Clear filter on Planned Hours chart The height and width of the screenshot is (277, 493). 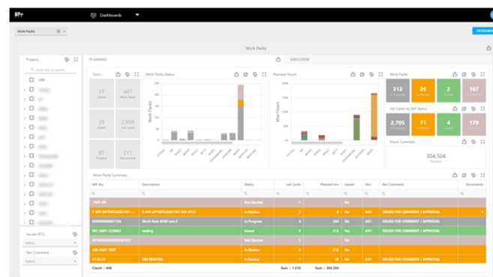[371, 74]
